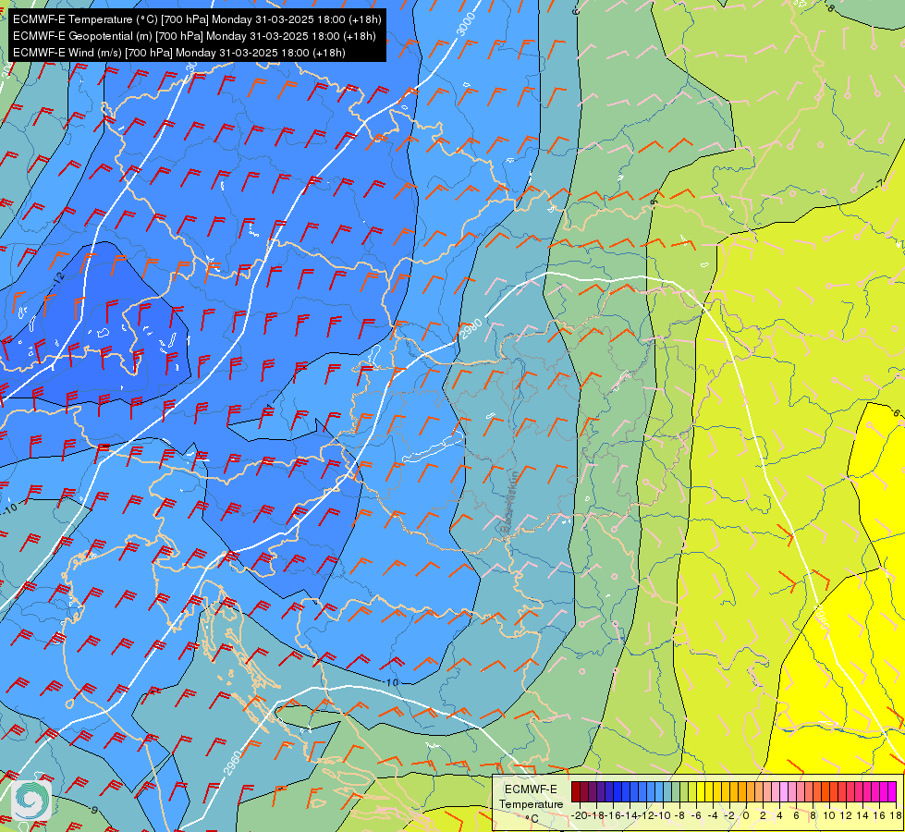Click the -20 value on legend scale

coord(580,816)
